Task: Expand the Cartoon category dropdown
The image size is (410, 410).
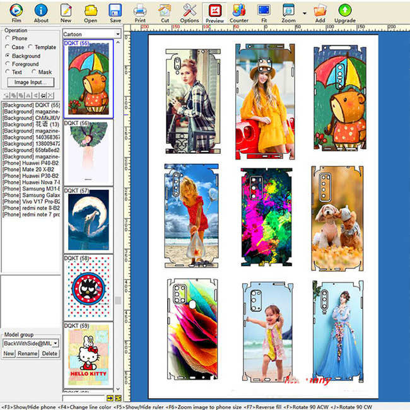Action: tap(118, 34)
